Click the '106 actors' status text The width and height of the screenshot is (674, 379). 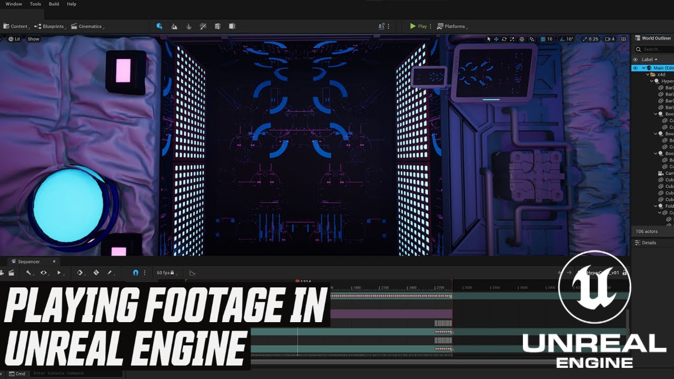pyautogui.click(x=647, y=232)
